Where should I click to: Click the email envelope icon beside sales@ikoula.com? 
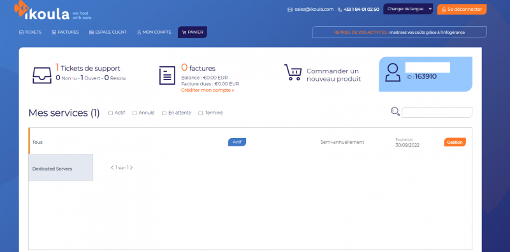point(290,10)
